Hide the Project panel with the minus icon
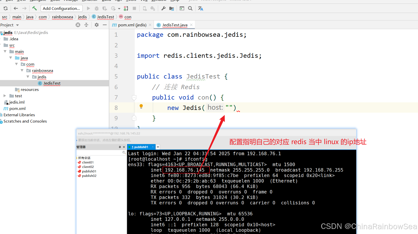This screenshot has width=418, height=234. (105, 25)
